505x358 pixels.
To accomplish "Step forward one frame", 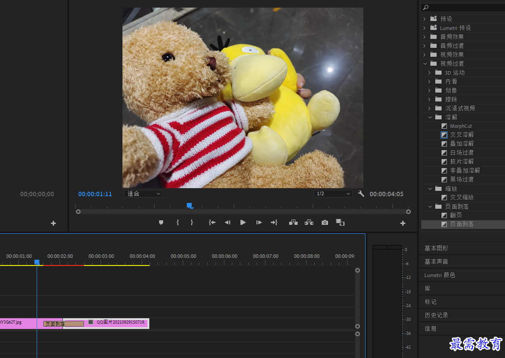I will 259,223.
